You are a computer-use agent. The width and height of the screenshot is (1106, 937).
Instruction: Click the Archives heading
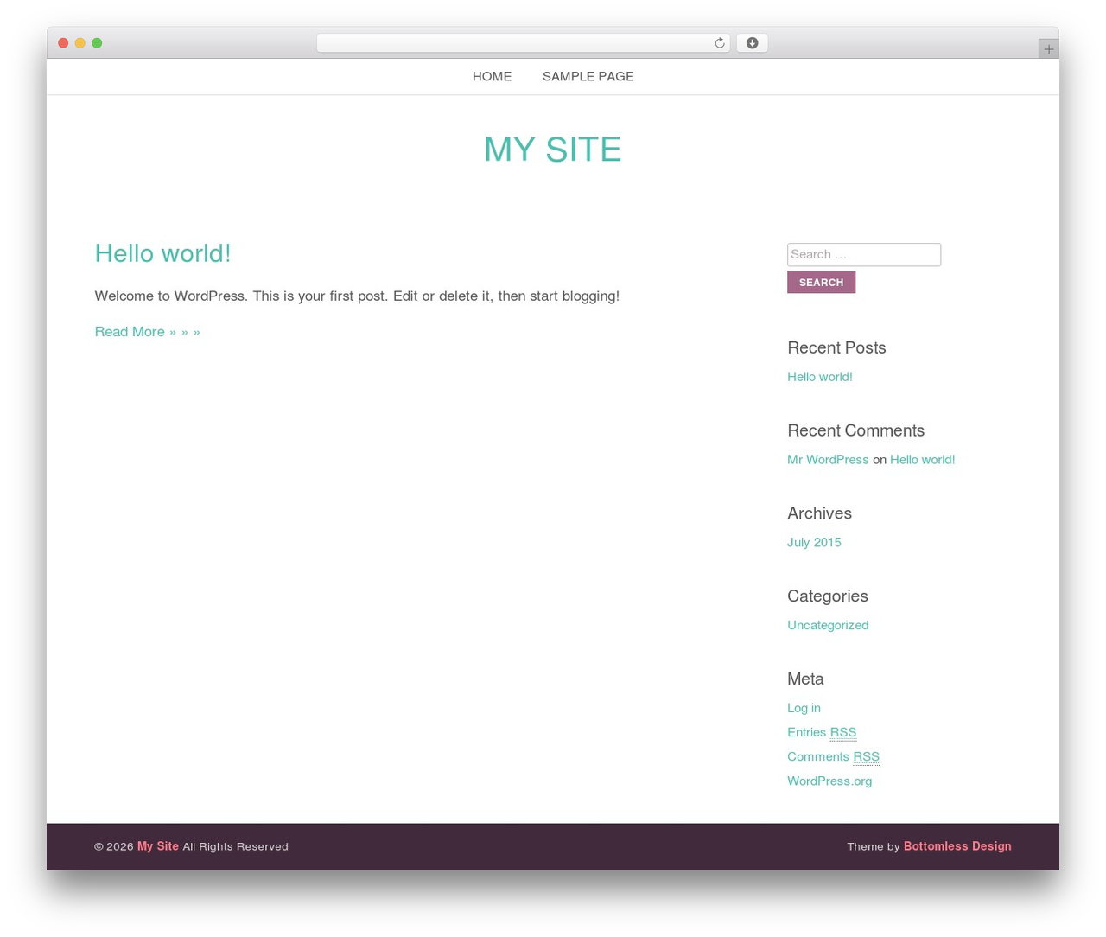(819, 513)
